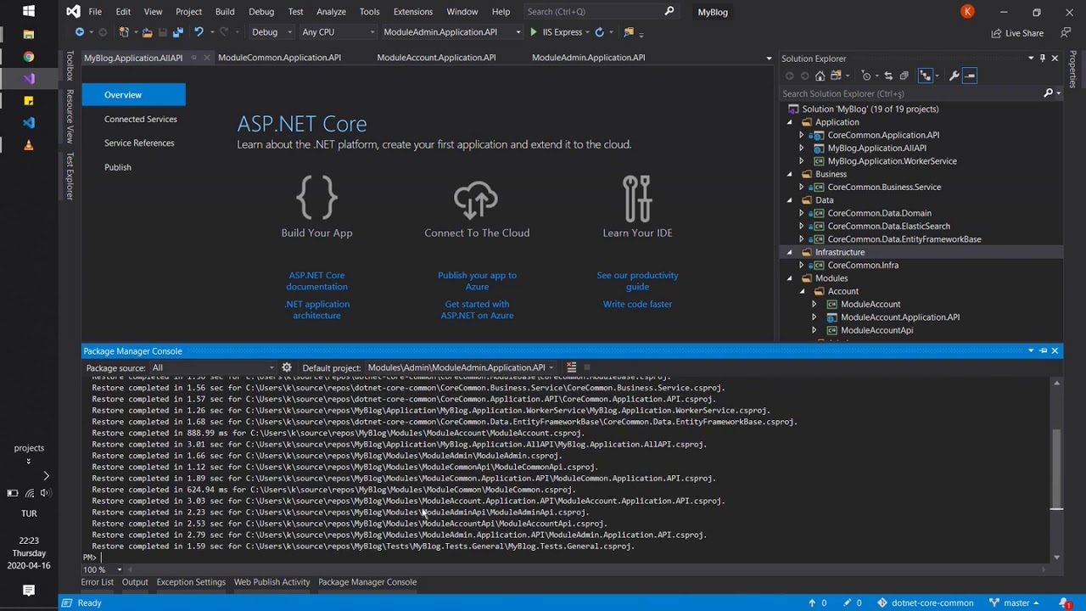Click the Save All toolbar icon
Image resolution: width=1086 pixels, height=611 pixels.
pyautogui.click(x=177, y=32)
